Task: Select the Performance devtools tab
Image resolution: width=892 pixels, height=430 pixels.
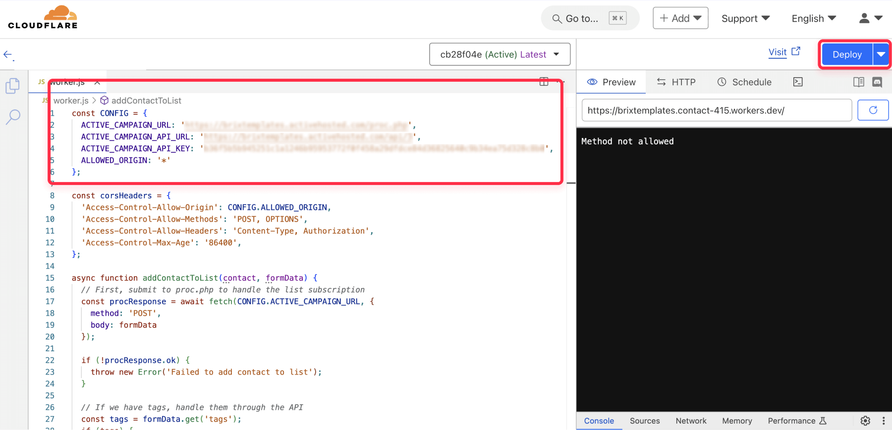Action: pos(797,421)
